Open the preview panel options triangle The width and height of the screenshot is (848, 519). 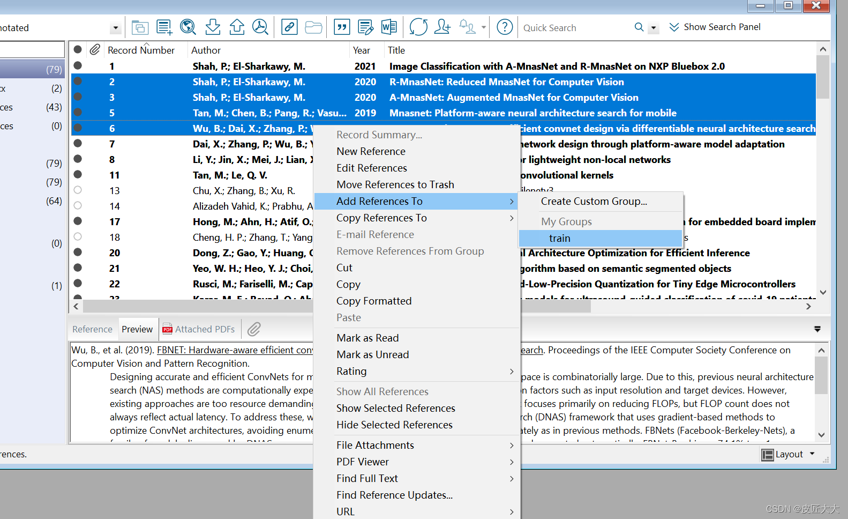coord(817,329)
